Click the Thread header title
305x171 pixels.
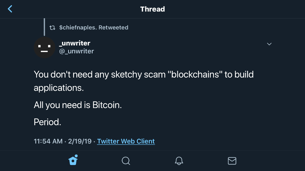tap(152, 9)
